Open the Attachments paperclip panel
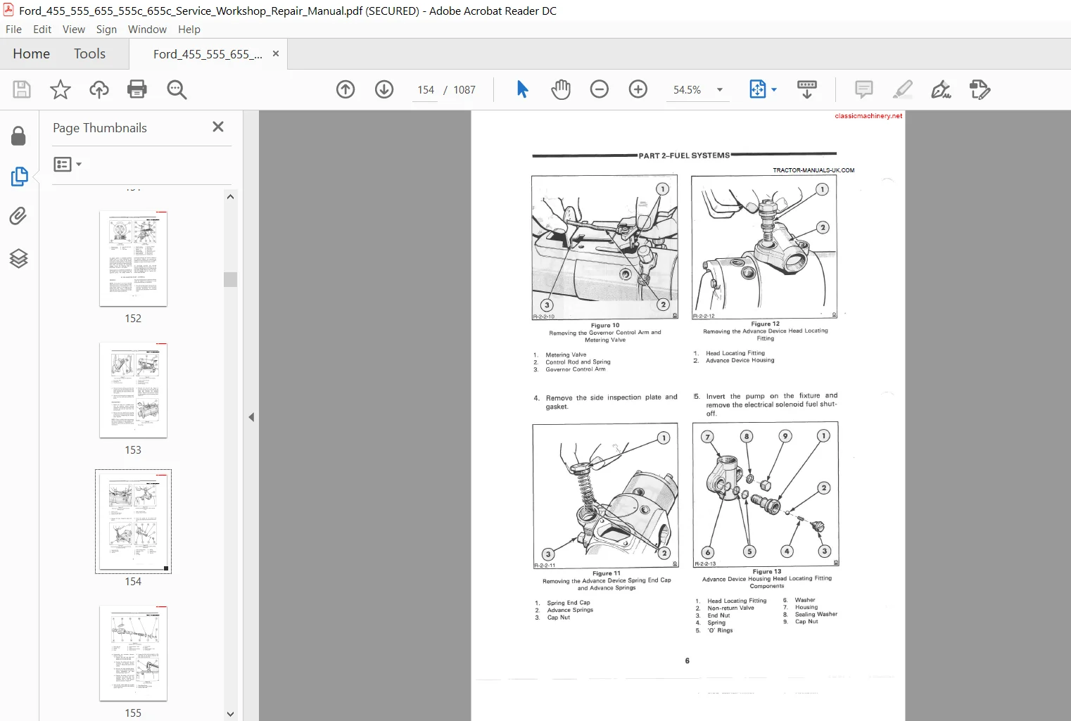 click(x=19, y=216)
